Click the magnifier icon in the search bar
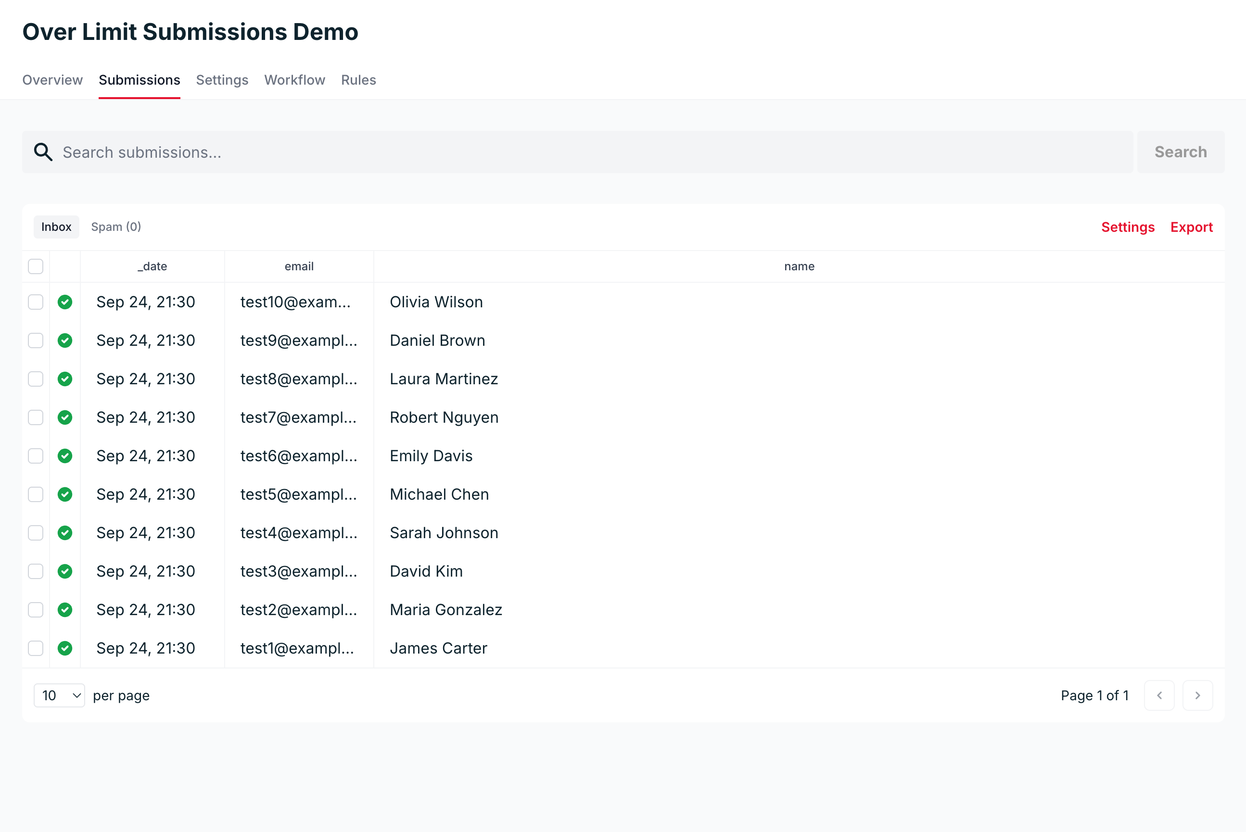This screenshot has width=1246, height=832. tap(43, 152)
